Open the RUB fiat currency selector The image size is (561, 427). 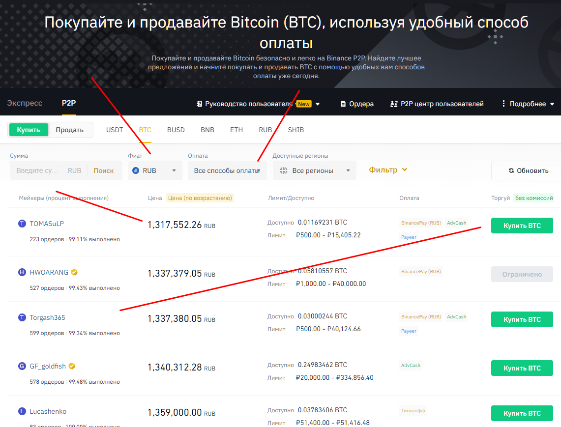pyautogui.click(x=155, y=170)
